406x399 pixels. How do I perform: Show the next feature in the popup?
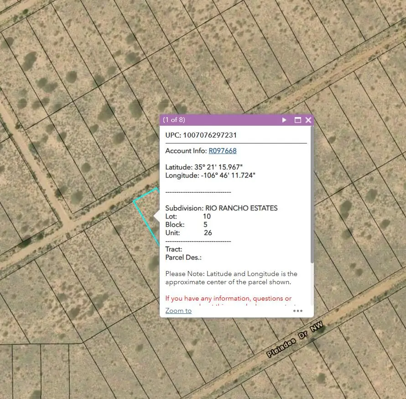(x=284, y=120)
